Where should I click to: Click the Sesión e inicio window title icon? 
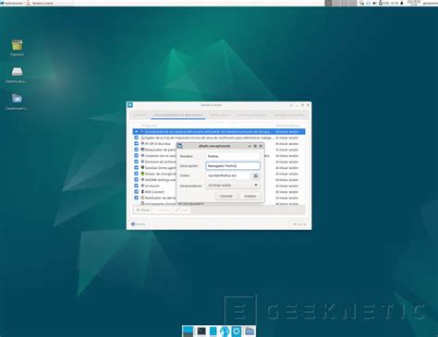point(130,105)
